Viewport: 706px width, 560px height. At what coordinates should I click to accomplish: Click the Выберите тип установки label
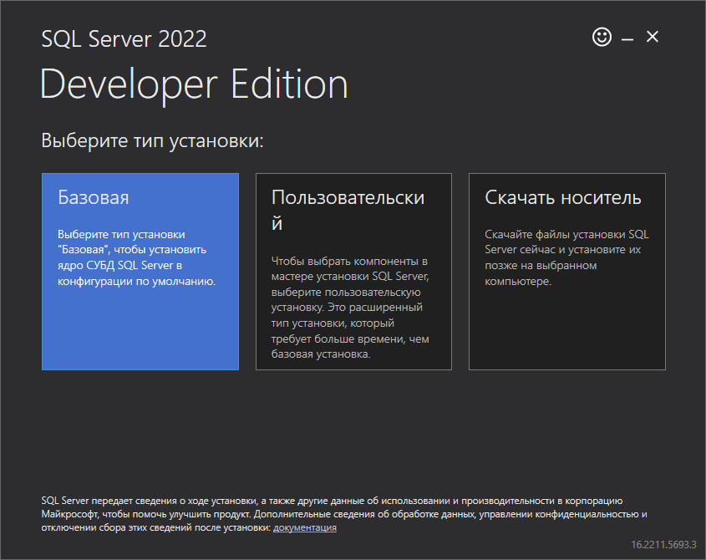(x=152, y=140)
